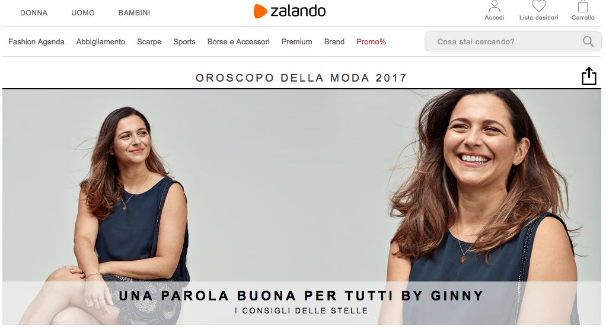
Task: Click the share icon beside the Oroscopo title
Action: (x=589, y=76)
